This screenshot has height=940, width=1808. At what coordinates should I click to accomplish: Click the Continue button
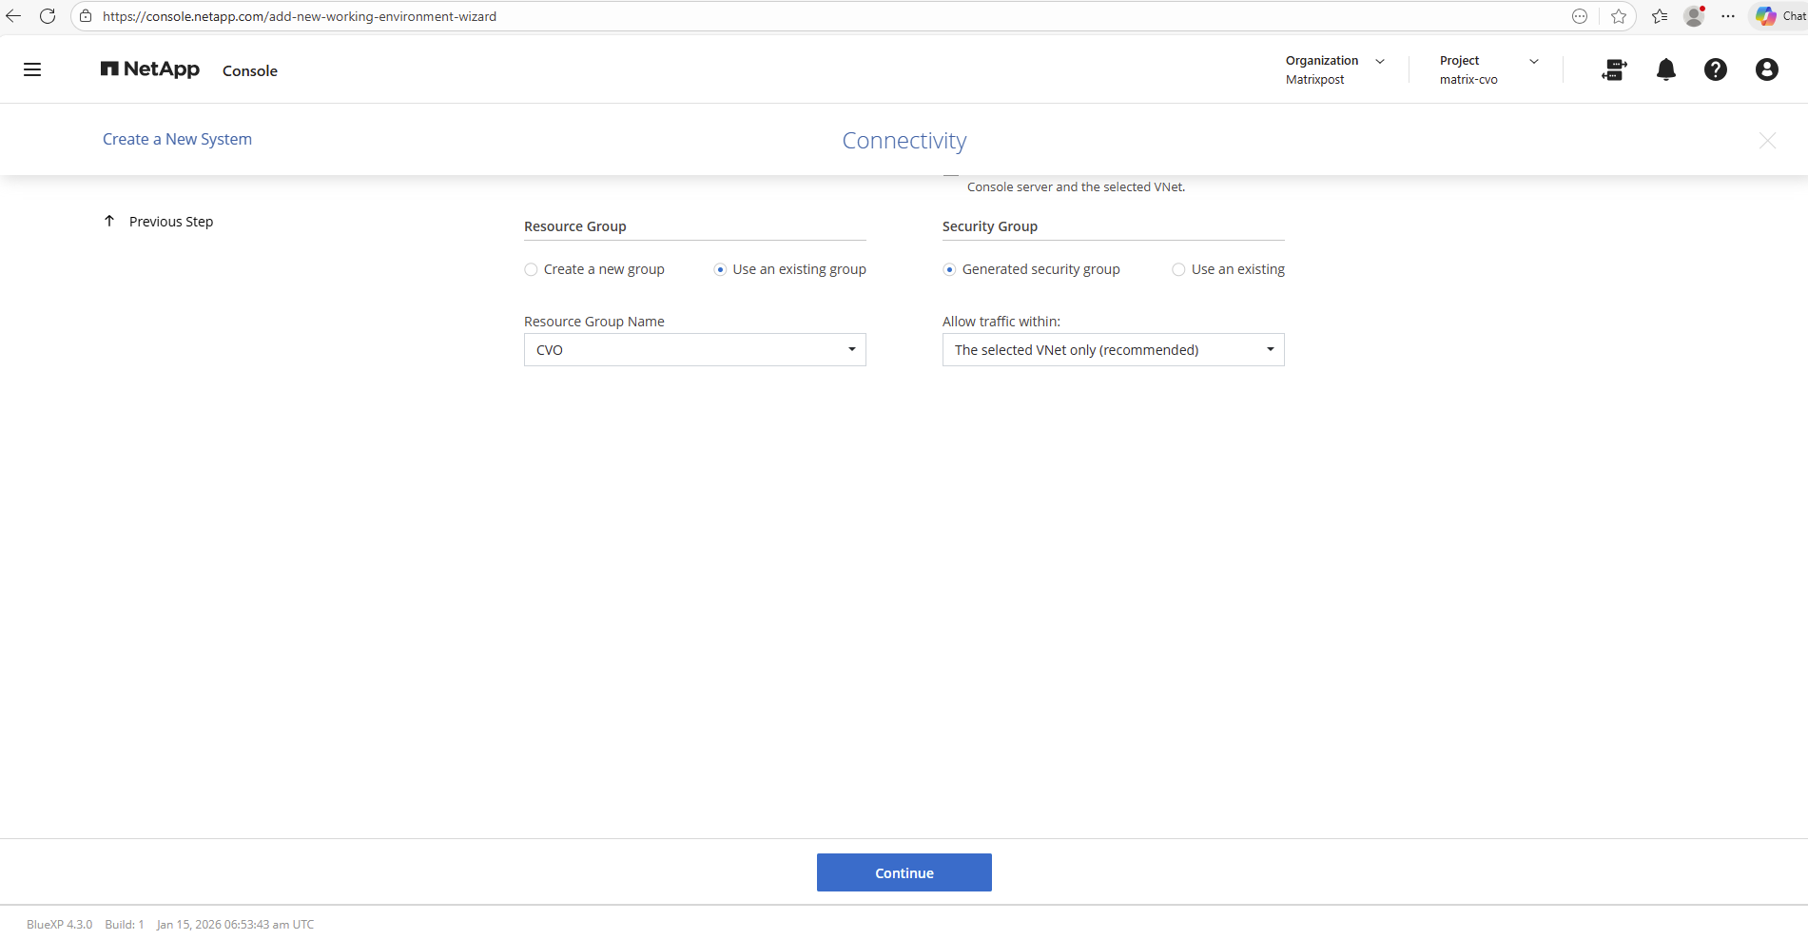coord(904,872)
